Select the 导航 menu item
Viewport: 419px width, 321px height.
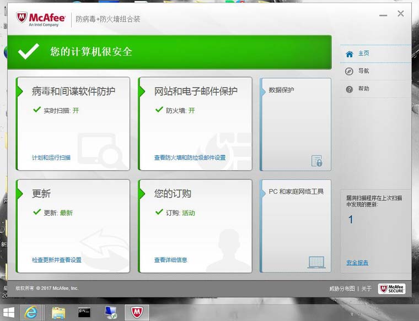coord(375,71)
